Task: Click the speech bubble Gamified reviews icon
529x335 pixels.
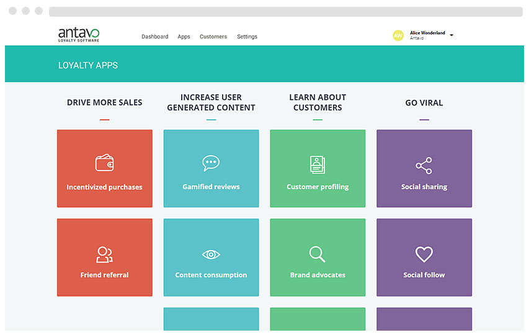Action: pos(211,163)
